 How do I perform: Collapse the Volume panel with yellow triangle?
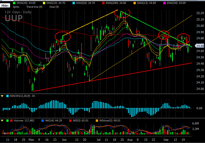[2, 121]
